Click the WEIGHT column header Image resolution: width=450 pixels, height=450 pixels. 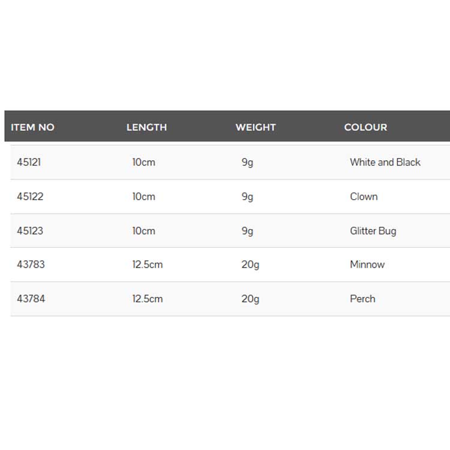[x=256, y=127]
